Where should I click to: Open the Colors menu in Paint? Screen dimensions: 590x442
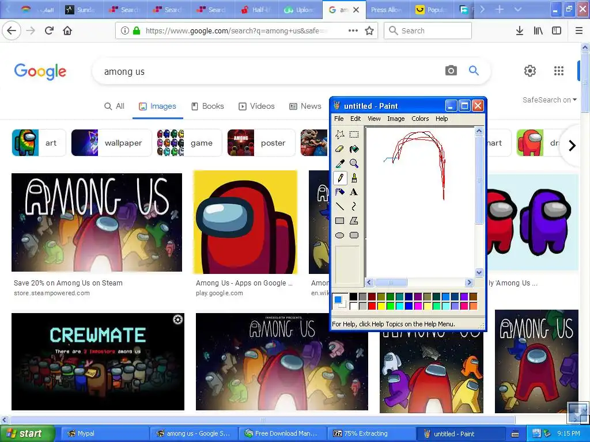coord(420,119)
